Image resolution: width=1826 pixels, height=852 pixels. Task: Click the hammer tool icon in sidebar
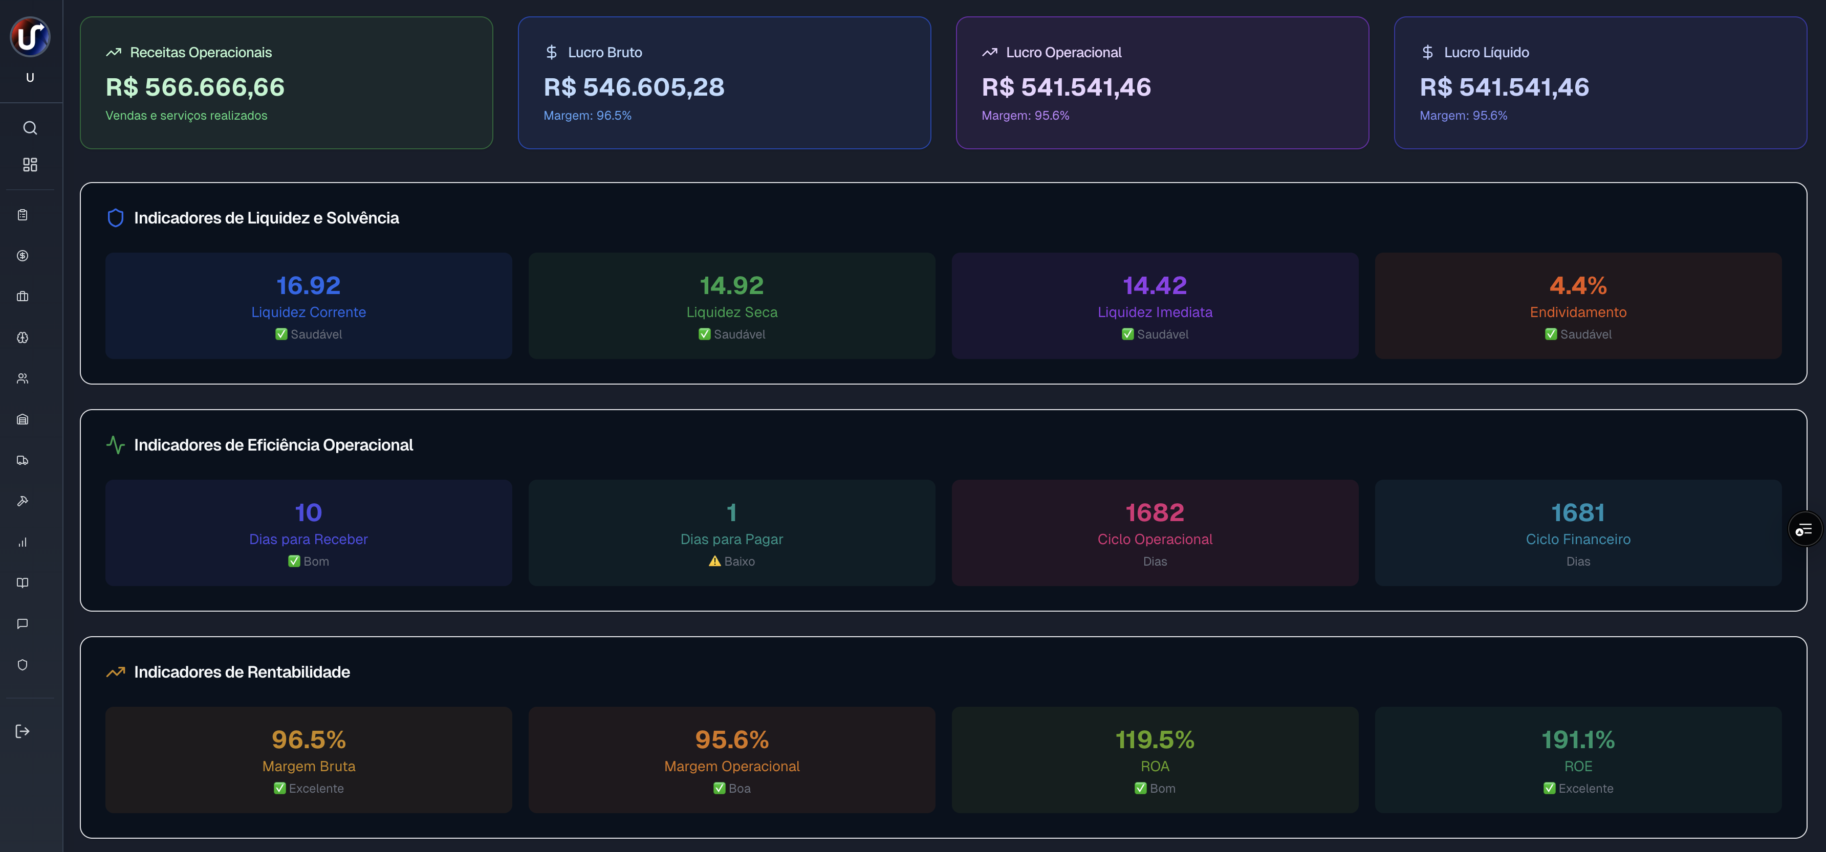[x=23, y=501]
